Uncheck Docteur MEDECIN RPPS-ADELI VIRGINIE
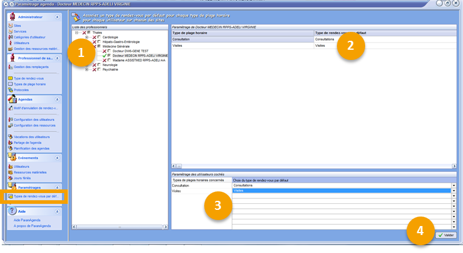463x253 pixels. [109, 56]
